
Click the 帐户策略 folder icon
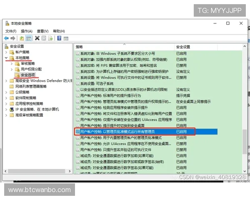(12, 52)
